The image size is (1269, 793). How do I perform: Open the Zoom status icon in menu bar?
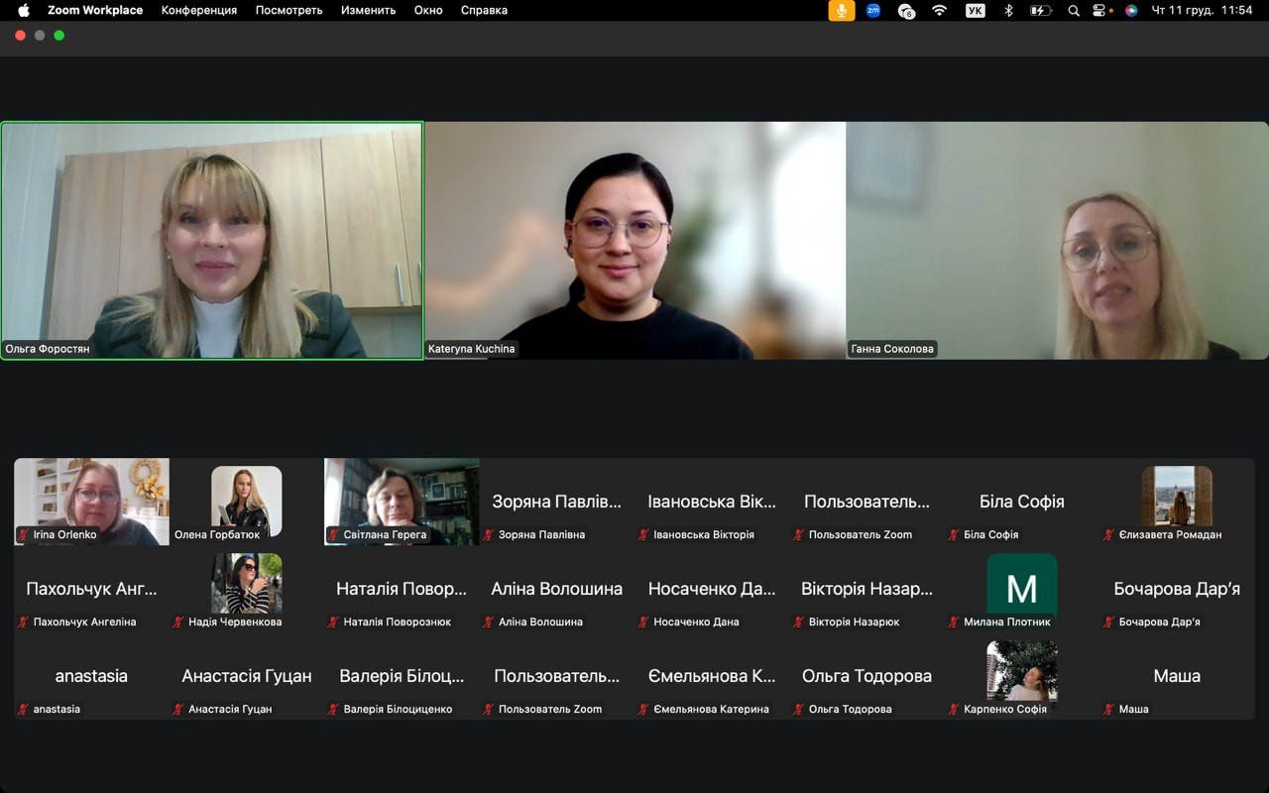[x=873, y=10]
